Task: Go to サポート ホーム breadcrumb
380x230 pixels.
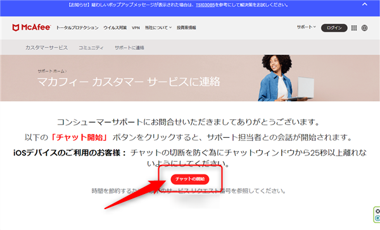Action: tap(51, 71)
